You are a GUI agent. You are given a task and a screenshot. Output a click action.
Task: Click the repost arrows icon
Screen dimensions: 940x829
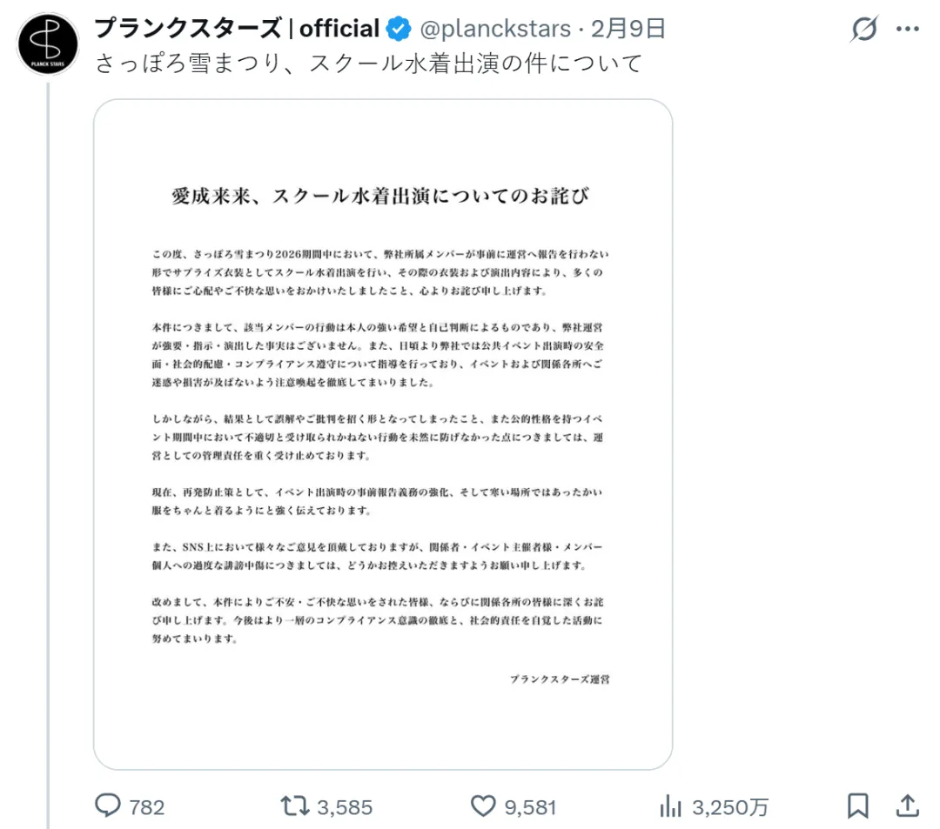pos(295,806)
